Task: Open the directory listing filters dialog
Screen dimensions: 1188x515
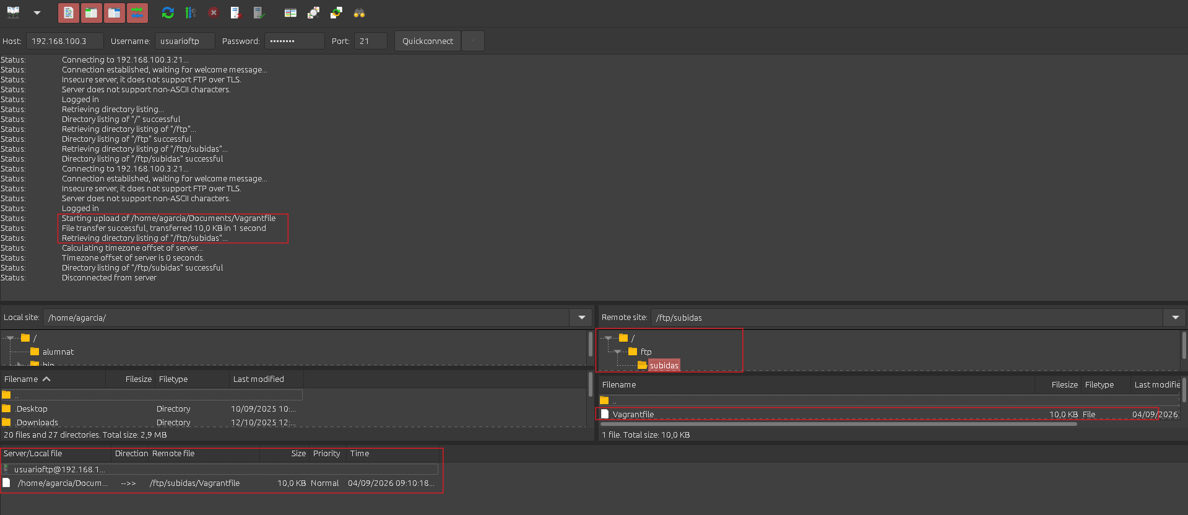Action: point(290,12)
